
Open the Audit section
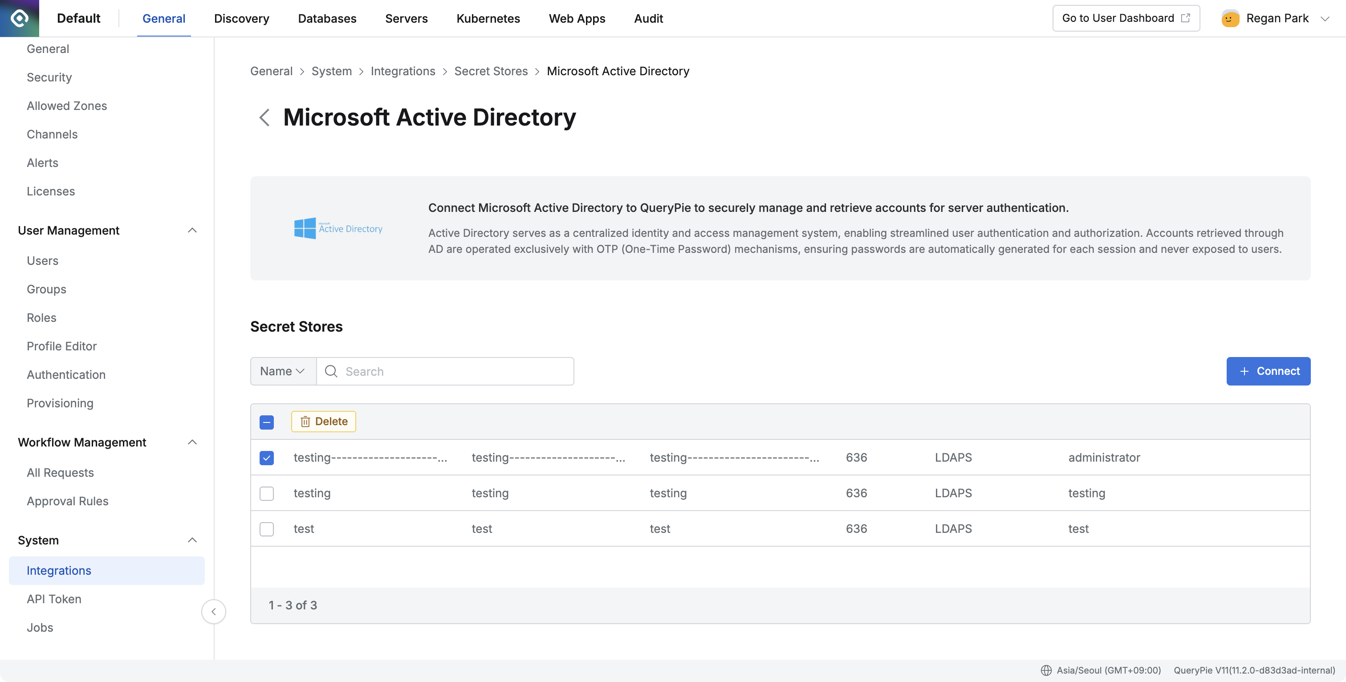coord(648,18)
